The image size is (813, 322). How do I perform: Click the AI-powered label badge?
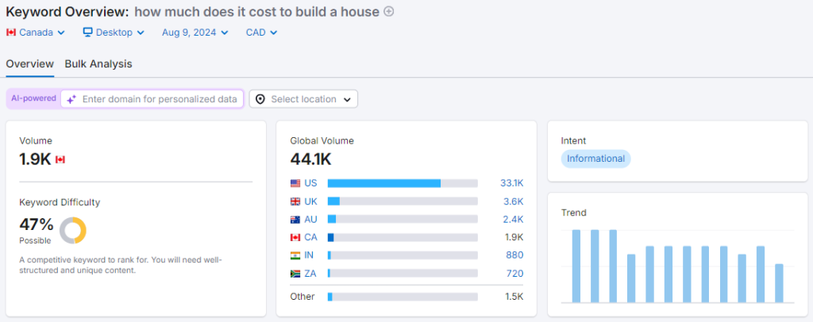click(x=33, y=98)
